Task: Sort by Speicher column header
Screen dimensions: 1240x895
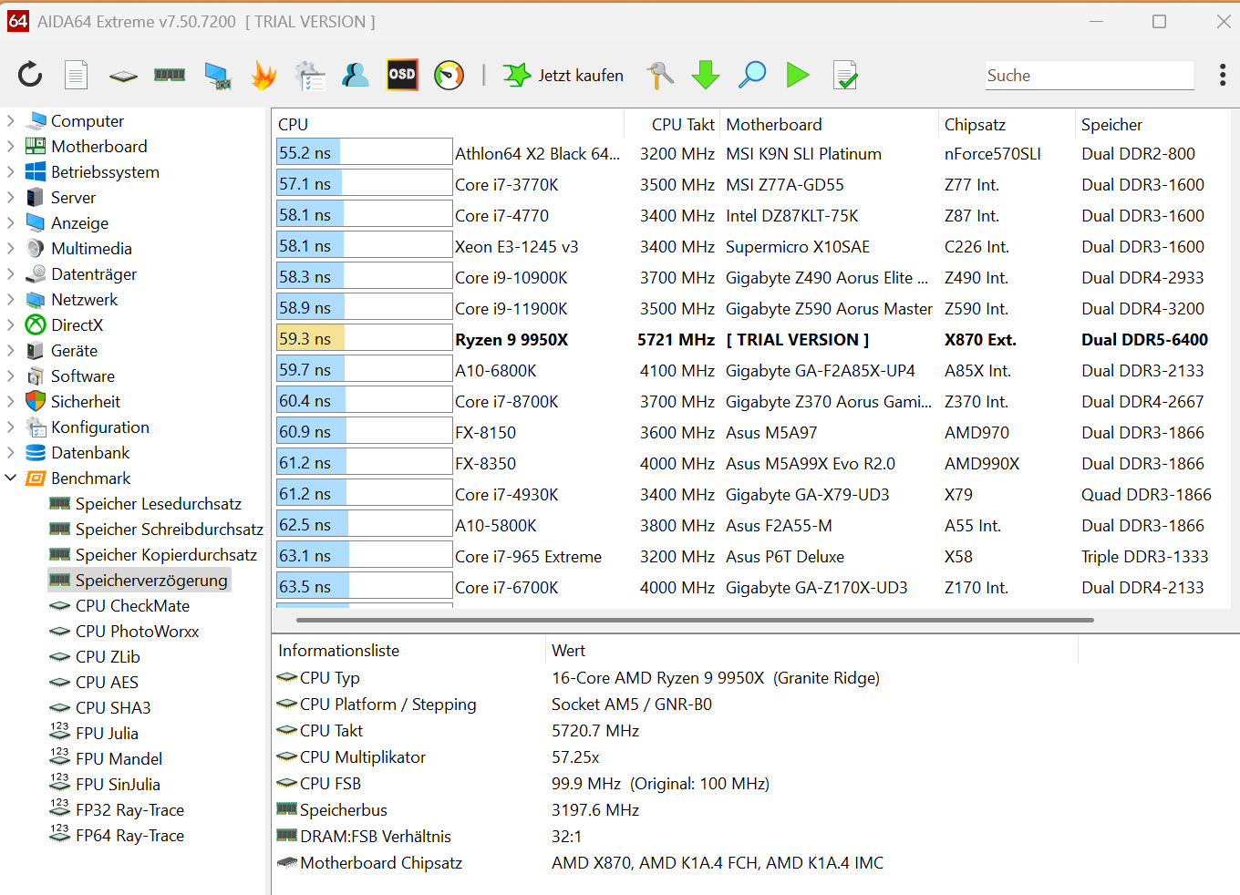Action: pos(1152,124)
